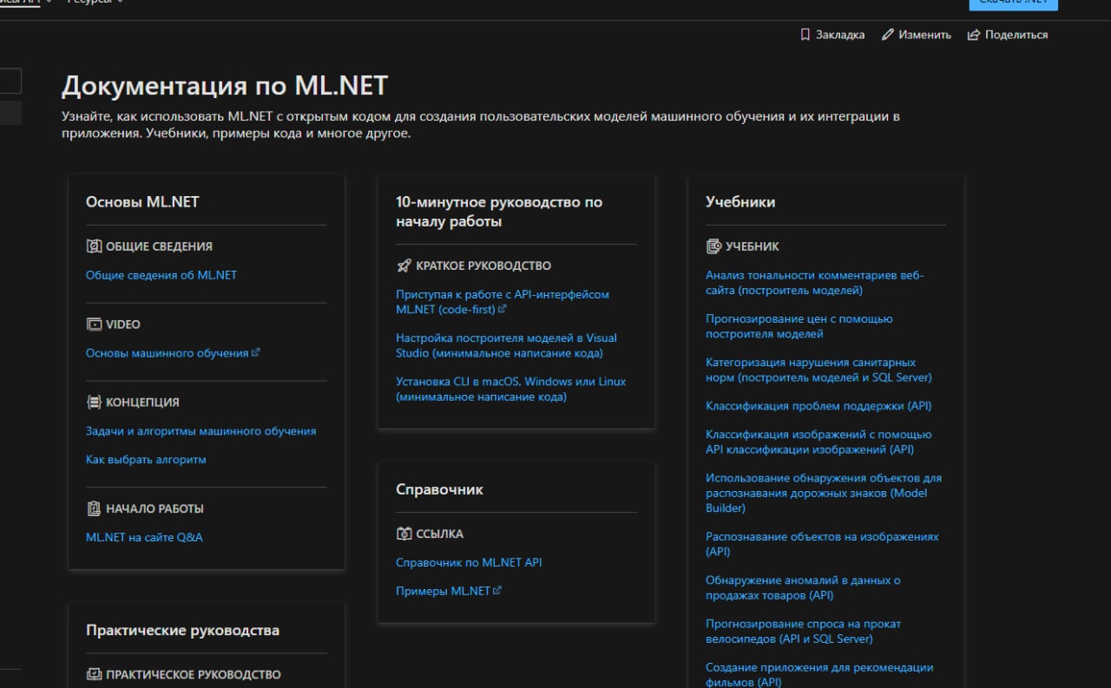Open Общие сведения об ML.NET link
The image size is (1111, 688).
161,275
